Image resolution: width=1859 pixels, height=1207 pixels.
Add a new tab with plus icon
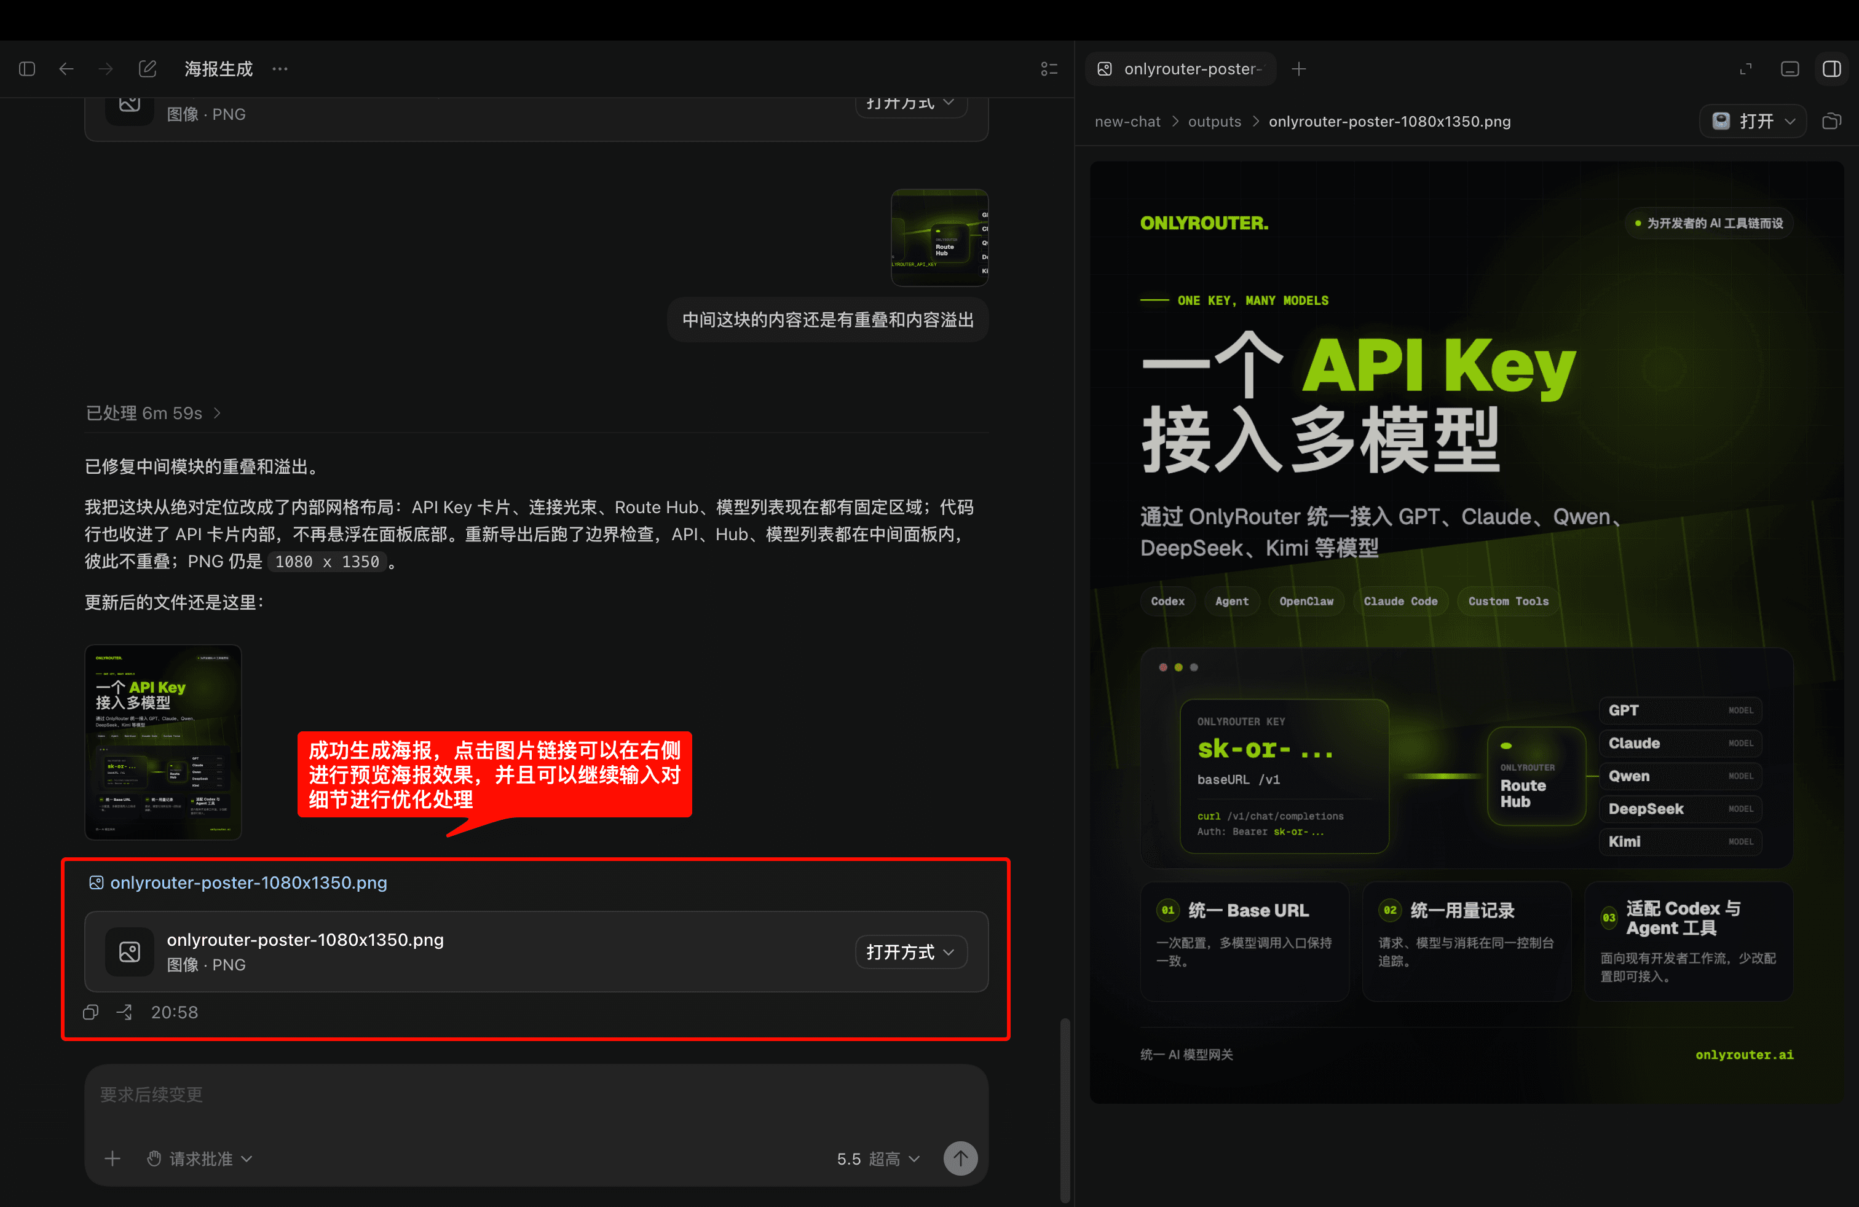(1298, 69)
